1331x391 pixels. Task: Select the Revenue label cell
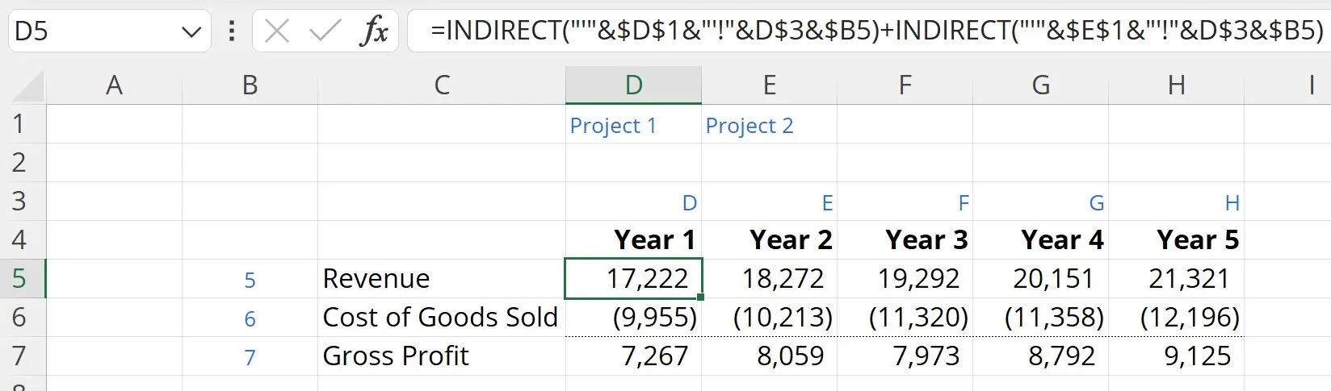tap(442, 278)
